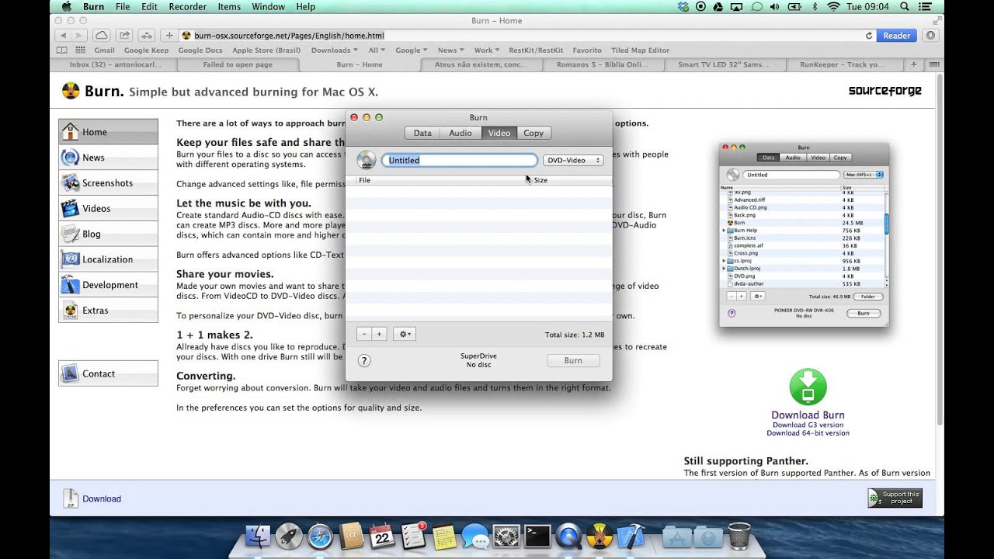Open the Items menu
This screenshot has height=559, width=994.
[x=229, y=7]
